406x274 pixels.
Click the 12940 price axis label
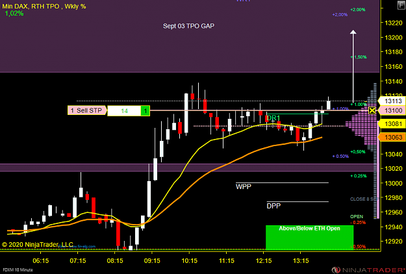(394, 227)
